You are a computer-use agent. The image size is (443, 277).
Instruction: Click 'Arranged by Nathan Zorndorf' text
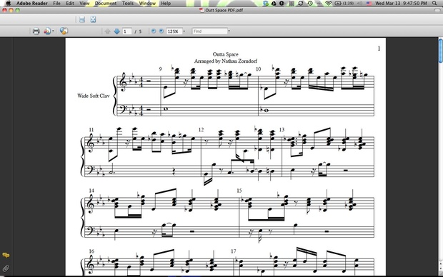[226, 61]
